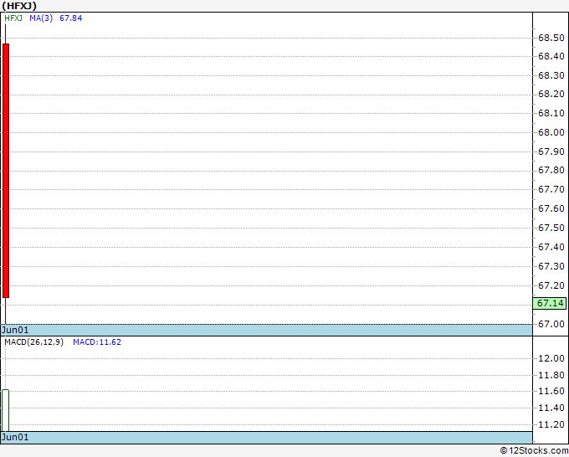This screenshot has width=569, height=457.
Task: Click the 67.80 price axis label
Action: click(x=551, y=170)
